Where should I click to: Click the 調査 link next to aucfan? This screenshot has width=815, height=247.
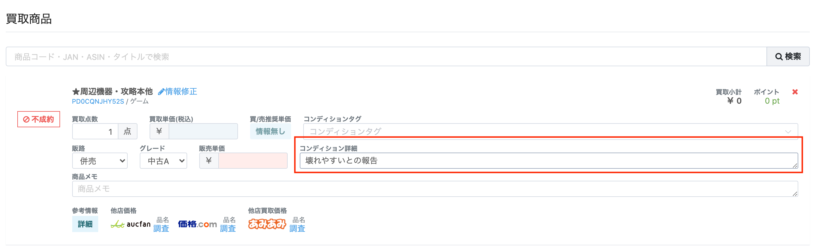point(161,228)
